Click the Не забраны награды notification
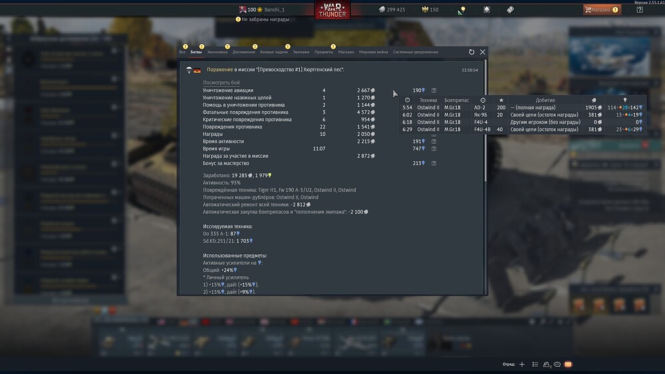 coord(264,19)
